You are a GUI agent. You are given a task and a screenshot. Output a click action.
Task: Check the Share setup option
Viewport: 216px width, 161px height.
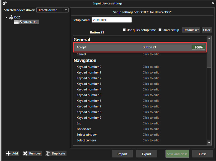tap(160, 30)
